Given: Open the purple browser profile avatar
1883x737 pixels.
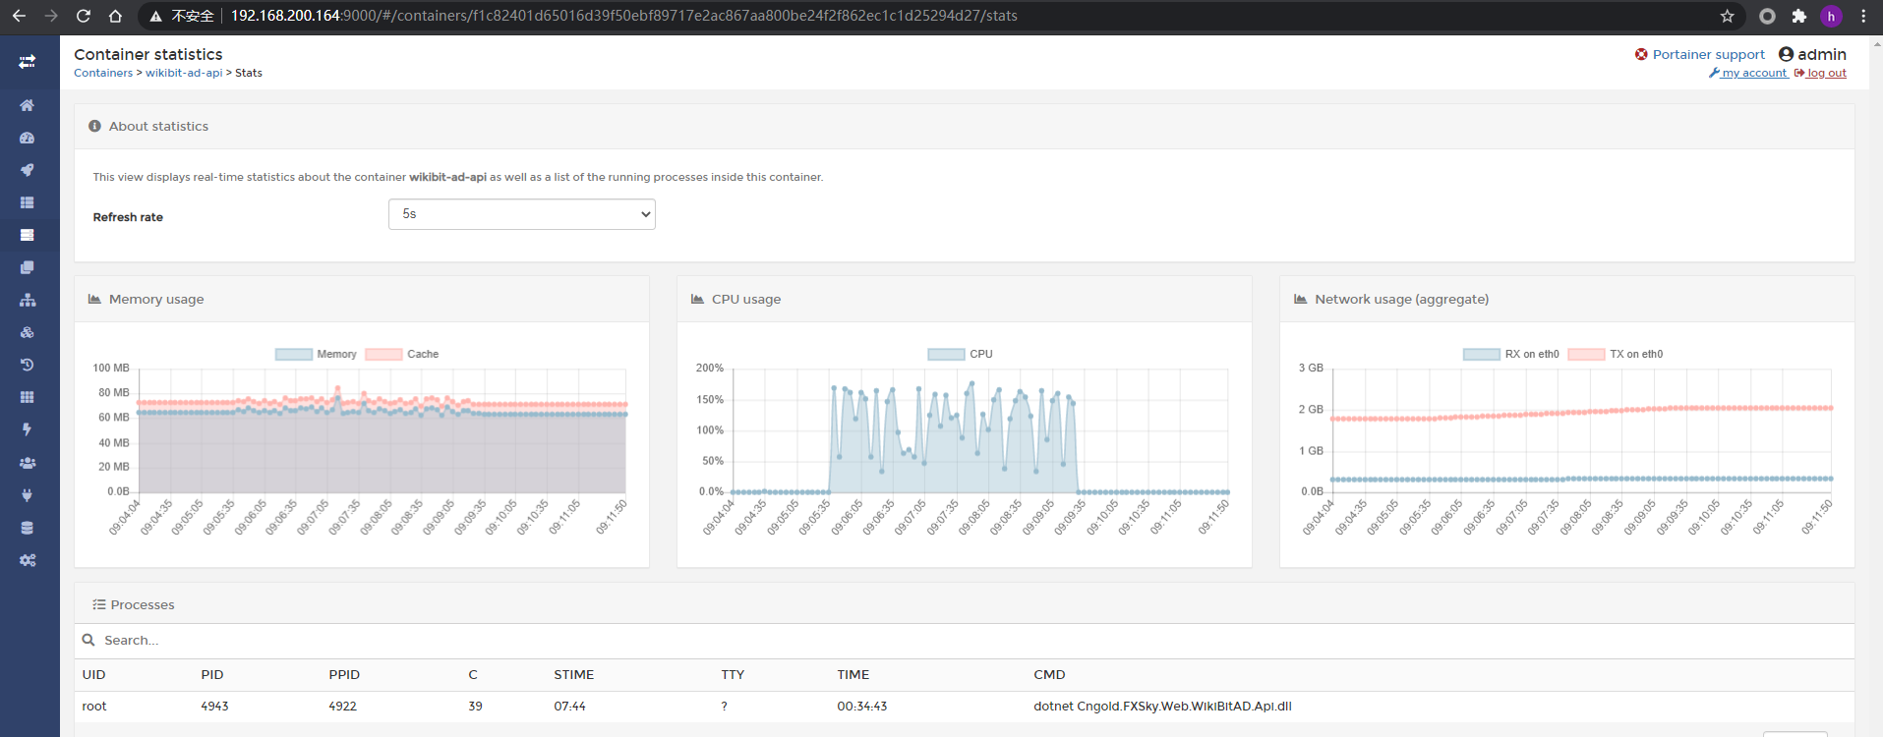Looking at the screenshot, I should pyautogui.click(x=1831, y=16).
